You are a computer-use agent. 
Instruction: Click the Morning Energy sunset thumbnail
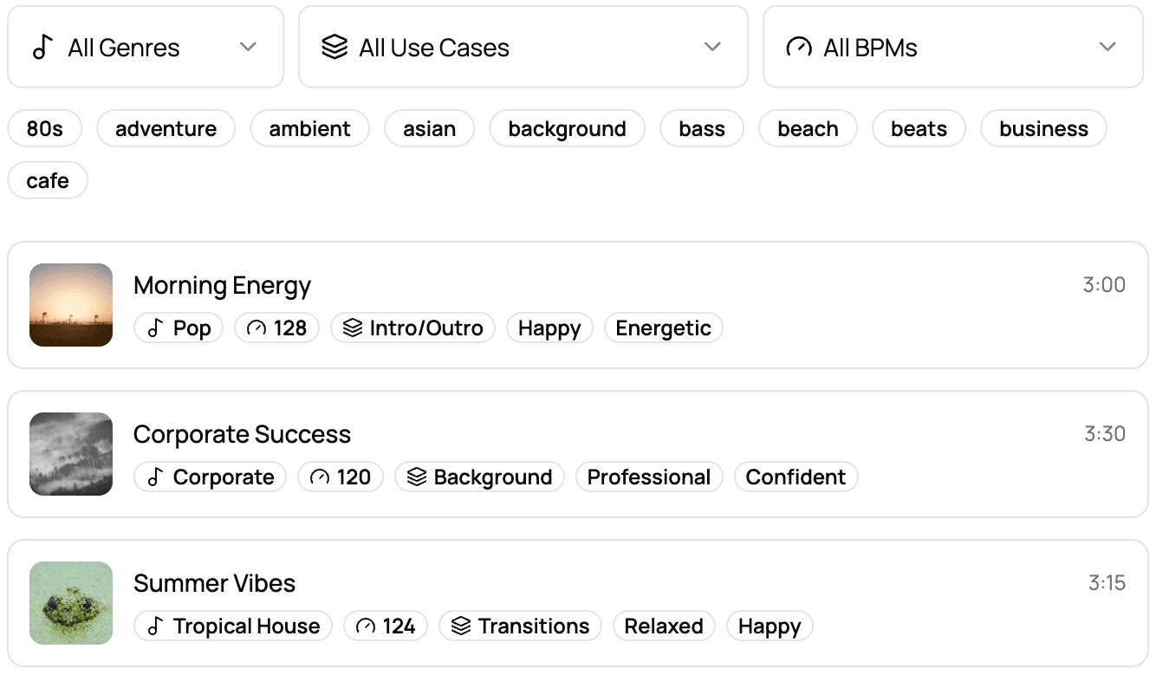(x=71, y=305)
